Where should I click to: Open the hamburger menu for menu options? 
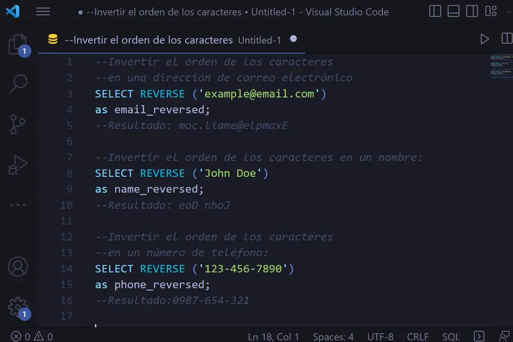click(x=43, y=11)
